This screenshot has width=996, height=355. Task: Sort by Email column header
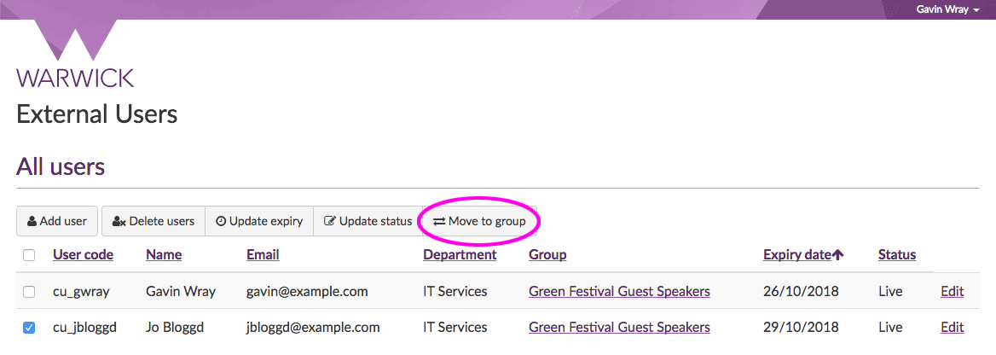point(263,254)
